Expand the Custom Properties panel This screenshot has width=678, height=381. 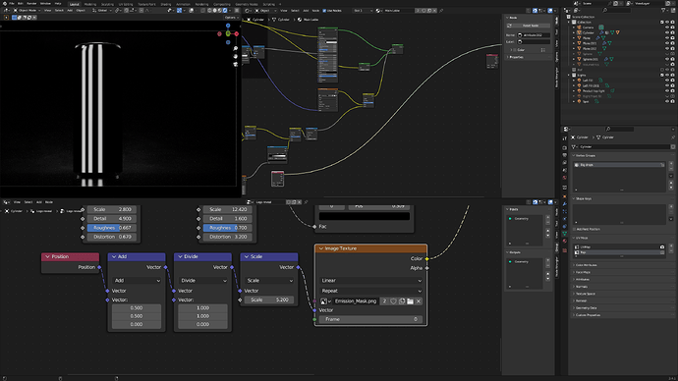588,315
